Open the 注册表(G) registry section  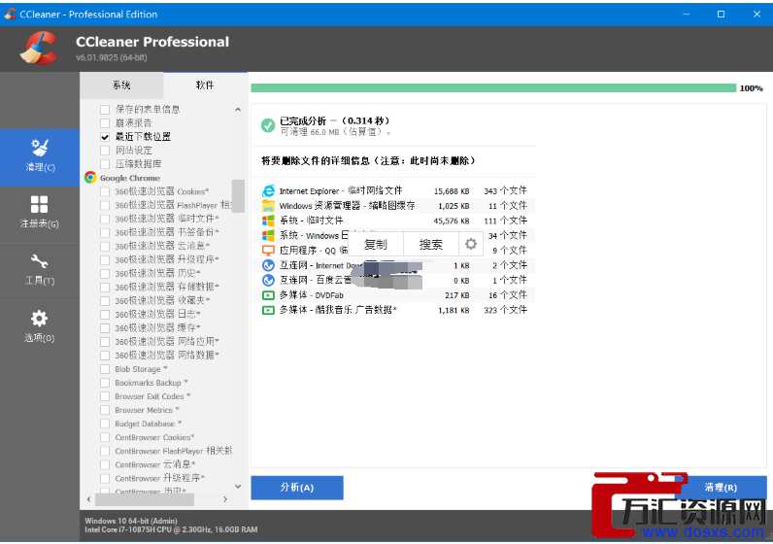[40, 214]
